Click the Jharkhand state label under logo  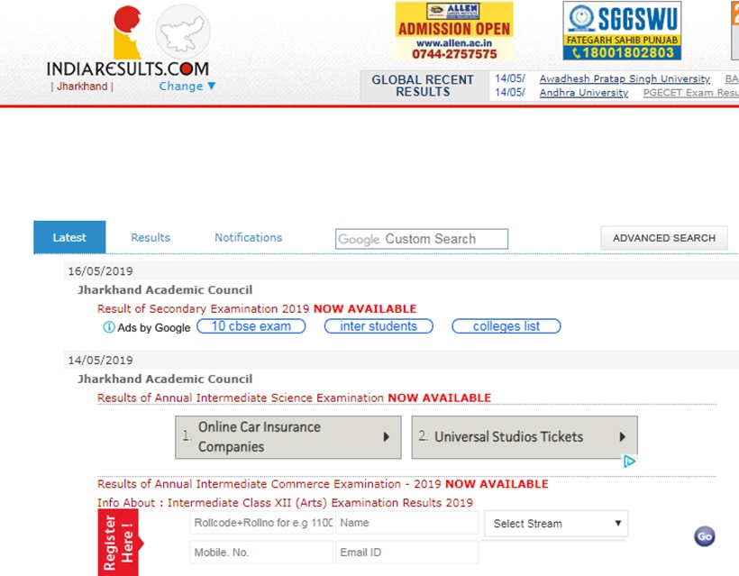pos(82,87)
